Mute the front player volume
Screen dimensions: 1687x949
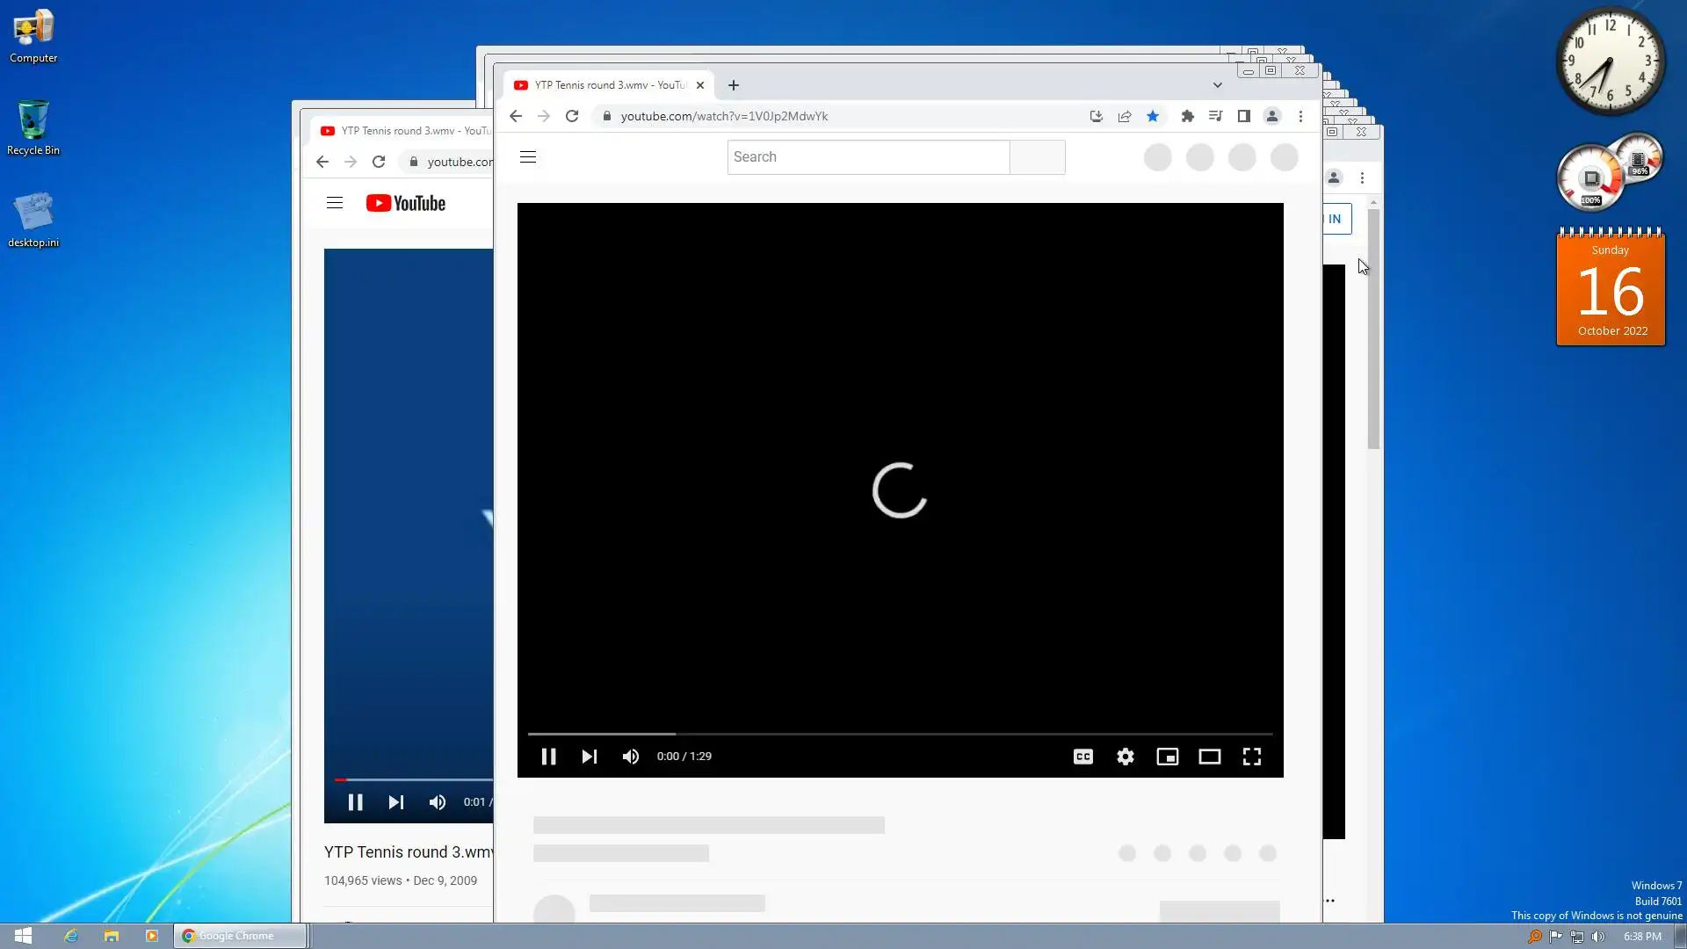click(631, 757)
